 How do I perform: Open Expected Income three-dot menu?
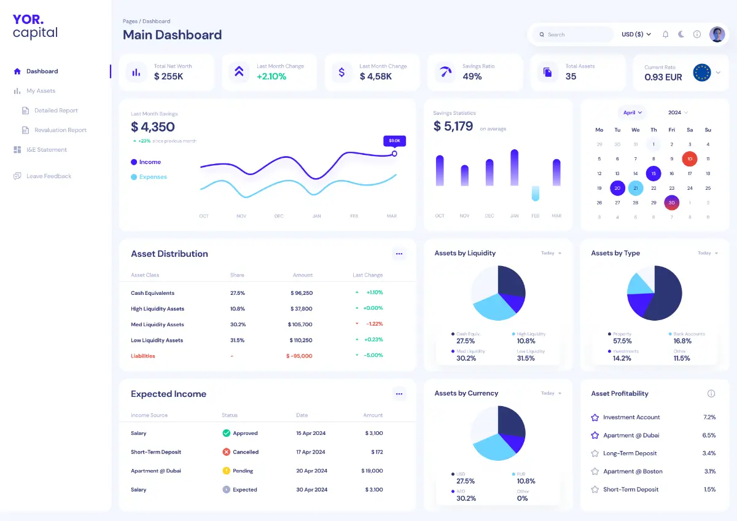tap(399, 394)
